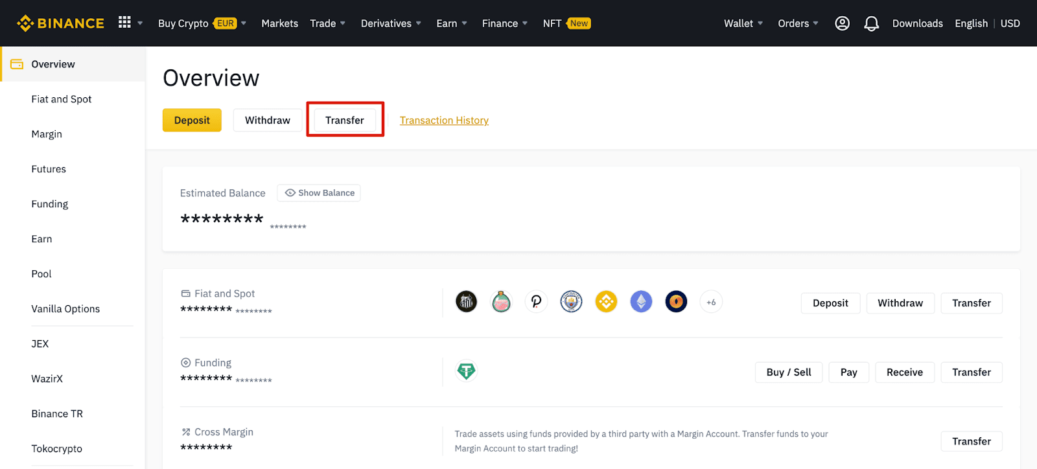The height and width of the screenshot is (469, 1037).
Task: Expand the Wallet dropdown menu
Action: 743,23
